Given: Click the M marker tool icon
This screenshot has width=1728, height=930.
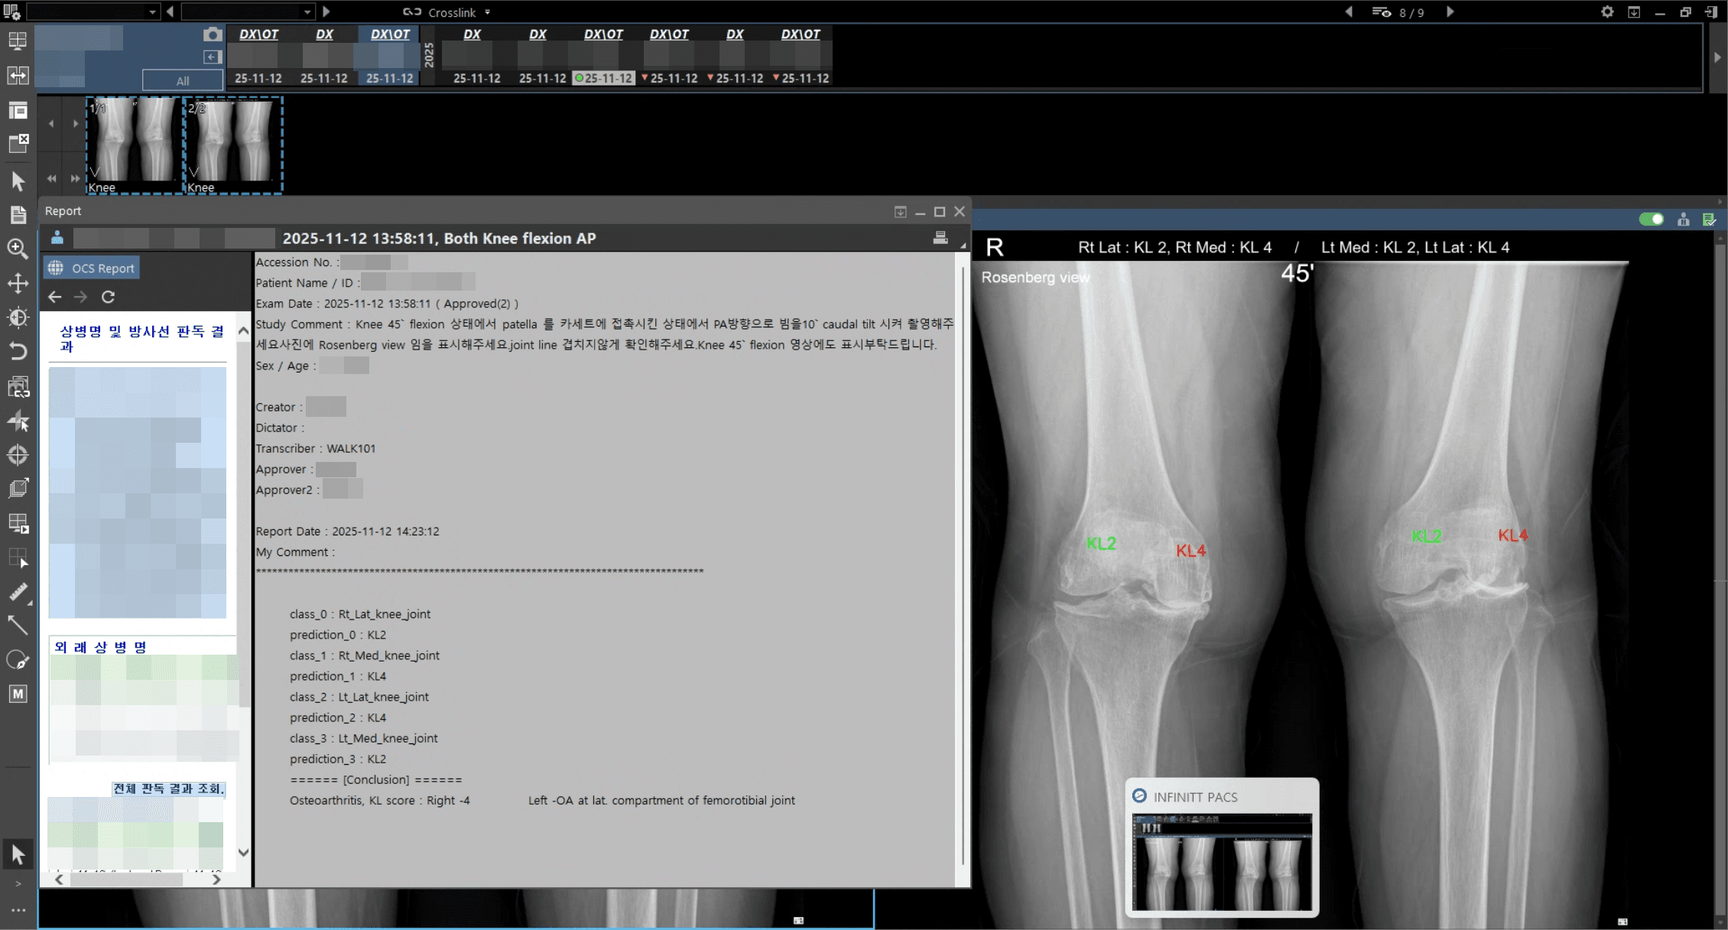Looking at the screenshot, I should [18, 694].
